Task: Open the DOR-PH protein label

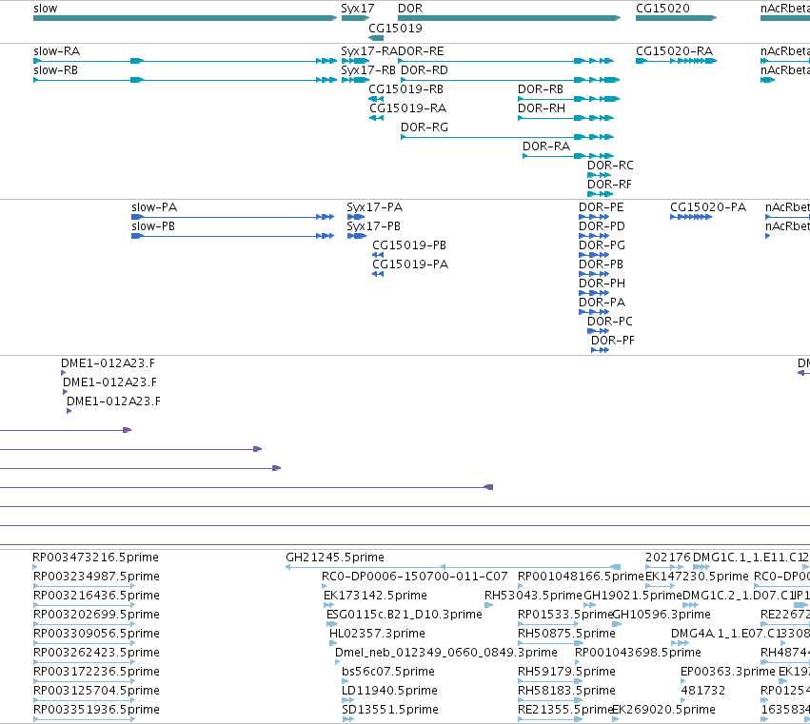Action: click(x=602, y=284)
